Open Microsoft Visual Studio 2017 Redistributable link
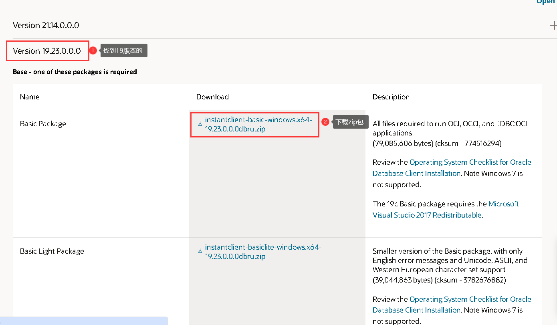The width and height of the screenshot is (557, 325). pos(446,209)
